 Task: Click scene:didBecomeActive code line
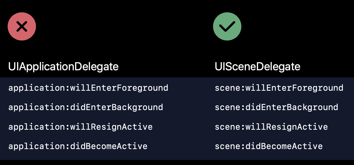point(269,146)
